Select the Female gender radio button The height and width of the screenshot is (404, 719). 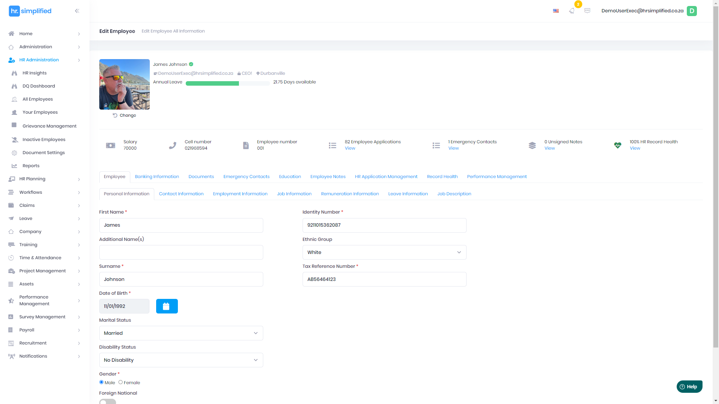click(x=121, y=382)
